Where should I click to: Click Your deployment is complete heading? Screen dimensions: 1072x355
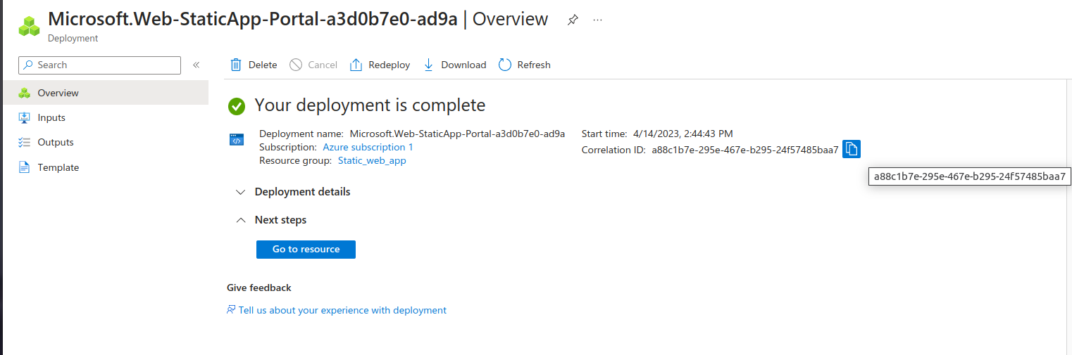(x=370, y=105)
